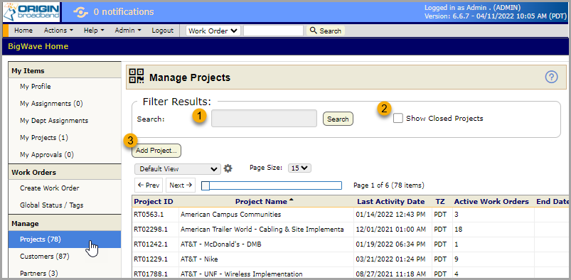Image resolution: width=571 pixels, height=280 pixels.
Task: Open project RT01788.1
Action: pos(151,274)
